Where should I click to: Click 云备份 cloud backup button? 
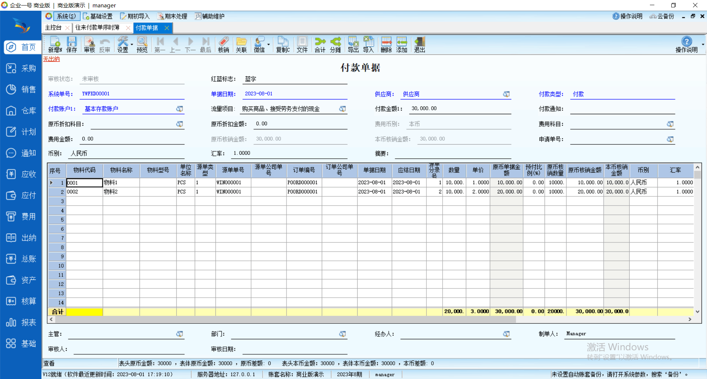[662, 16]
